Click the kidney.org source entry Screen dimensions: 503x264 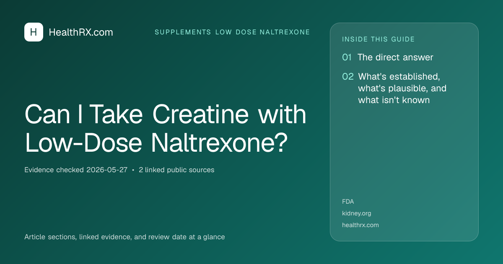(357, 213)
